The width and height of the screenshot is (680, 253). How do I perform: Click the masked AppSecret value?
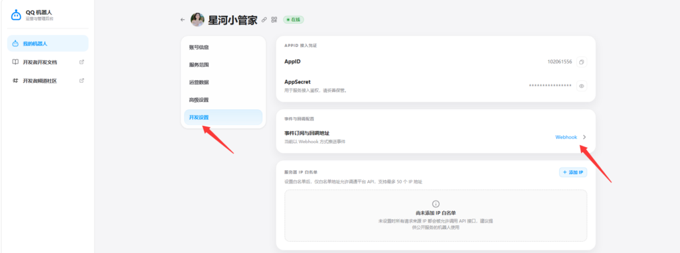[x=550, y=85]
